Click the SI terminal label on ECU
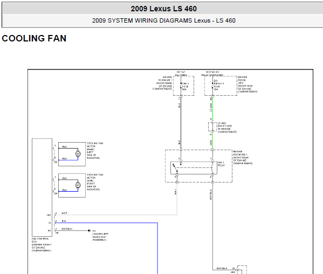323x274 pixels. coord(50,223)
